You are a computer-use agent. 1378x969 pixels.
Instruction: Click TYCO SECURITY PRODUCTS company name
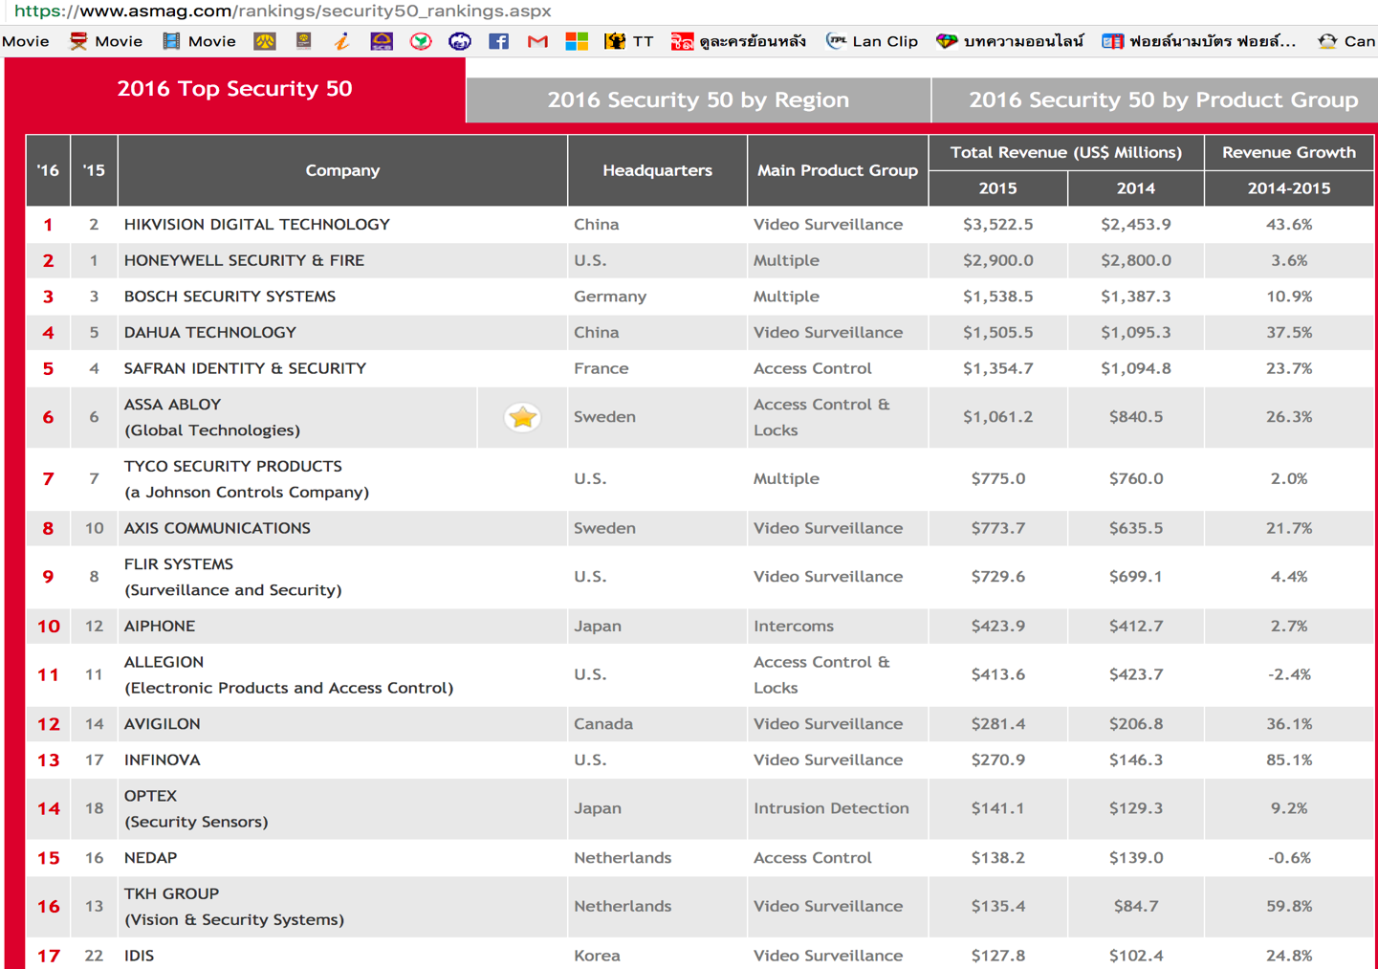(232, 467)
